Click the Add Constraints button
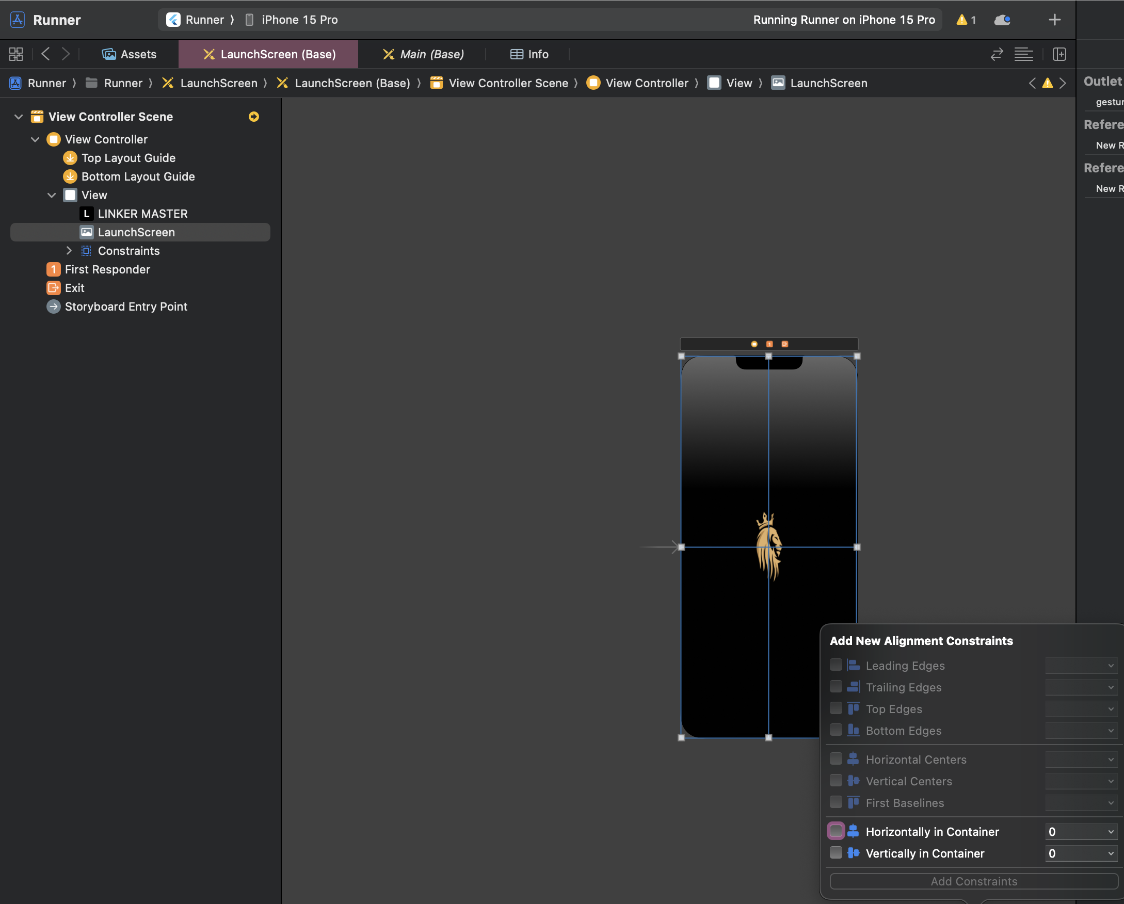This screenshot has height=904, width=1124. tap(973, 881)
